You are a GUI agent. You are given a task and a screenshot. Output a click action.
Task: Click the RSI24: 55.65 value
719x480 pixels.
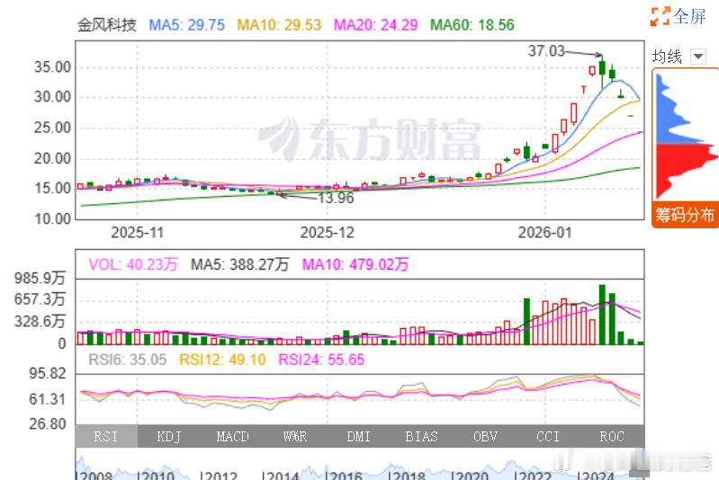click(321, 360)
